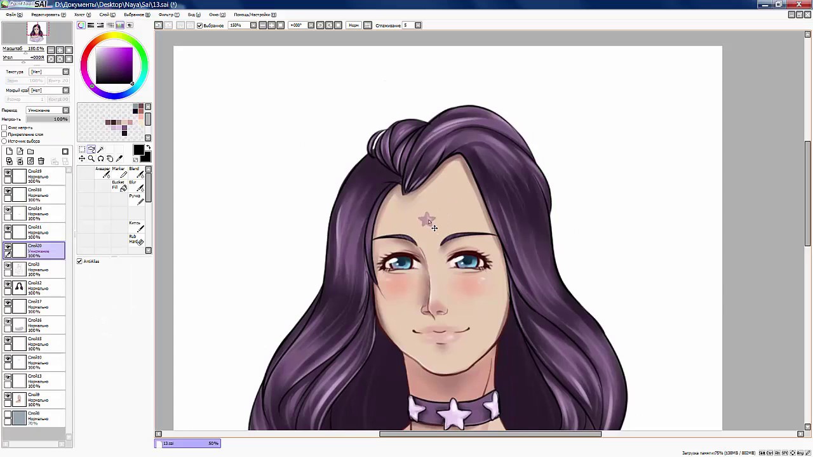Open the Редактировать menu
This screenshot has width=813, height=457.
tap(48, 15)
